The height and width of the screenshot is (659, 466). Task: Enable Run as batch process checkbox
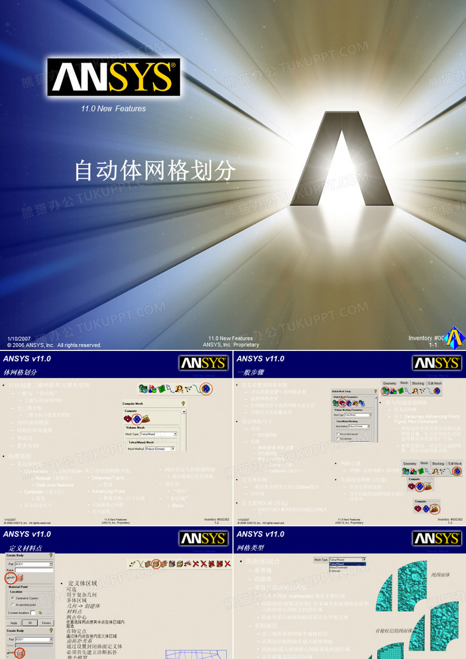(338, 434)
